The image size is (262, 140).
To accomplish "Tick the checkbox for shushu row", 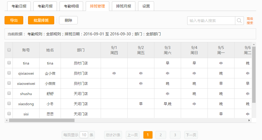I will [9, 93].
